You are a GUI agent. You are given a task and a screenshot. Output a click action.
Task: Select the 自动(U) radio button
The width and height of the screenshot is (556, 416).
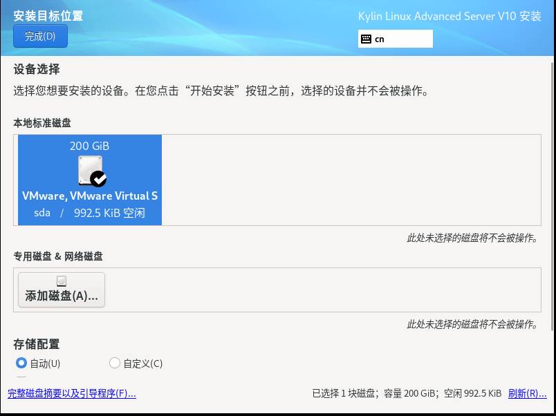21,363
